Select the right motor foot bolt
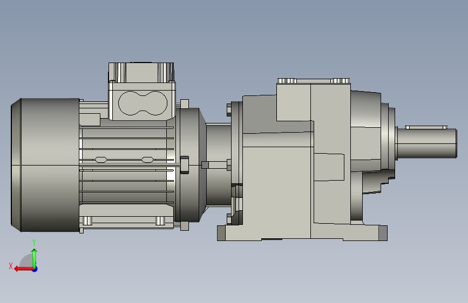The height and width of the screenshot is (303, 468). (x=160, y=221)
